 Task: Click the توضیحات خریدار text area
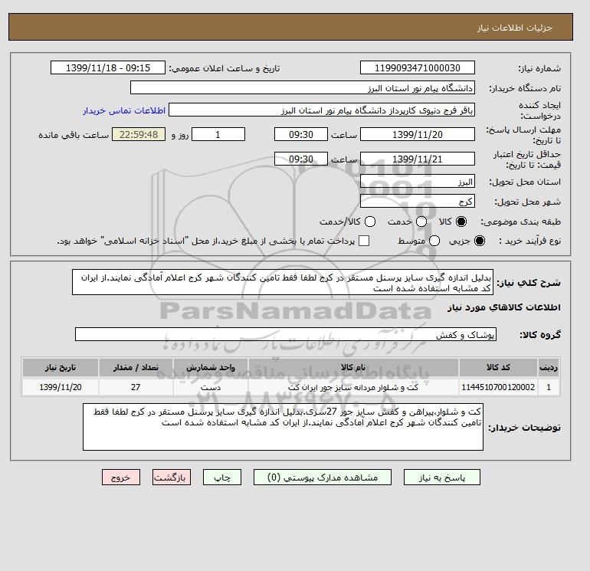pyautogui.click(x=283, y=427)
